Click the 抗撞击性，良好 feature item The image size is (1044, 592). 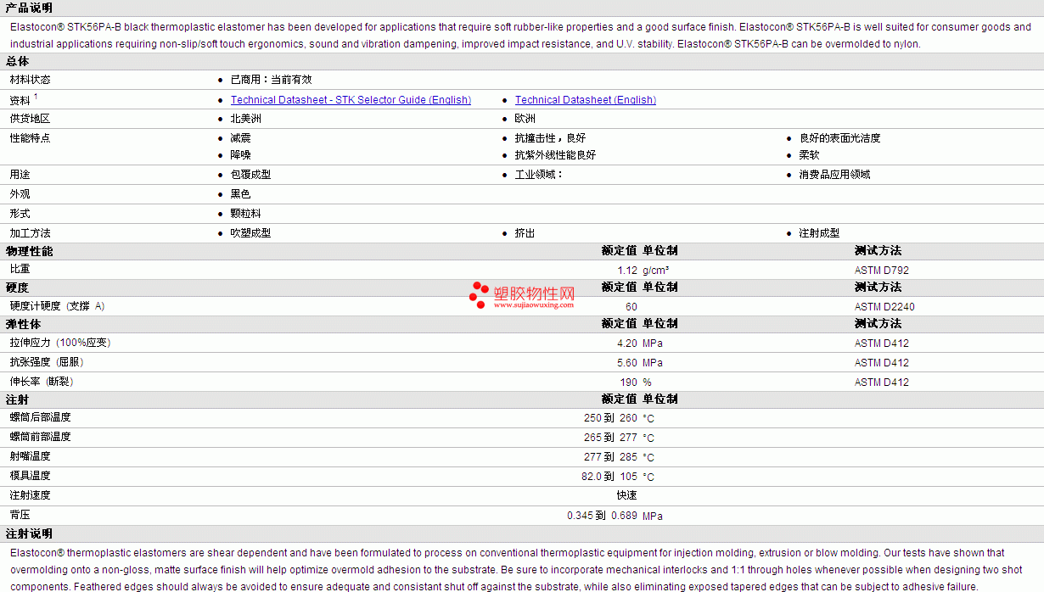(551, 138)
